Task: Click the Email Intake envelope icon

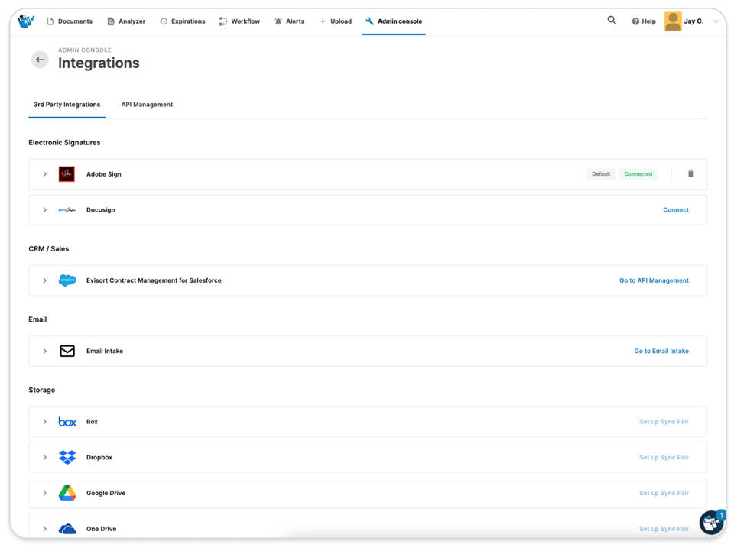Action: click(67, 350)
